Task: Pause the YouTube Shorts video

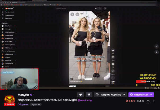Action: click(x=72, y=14)
